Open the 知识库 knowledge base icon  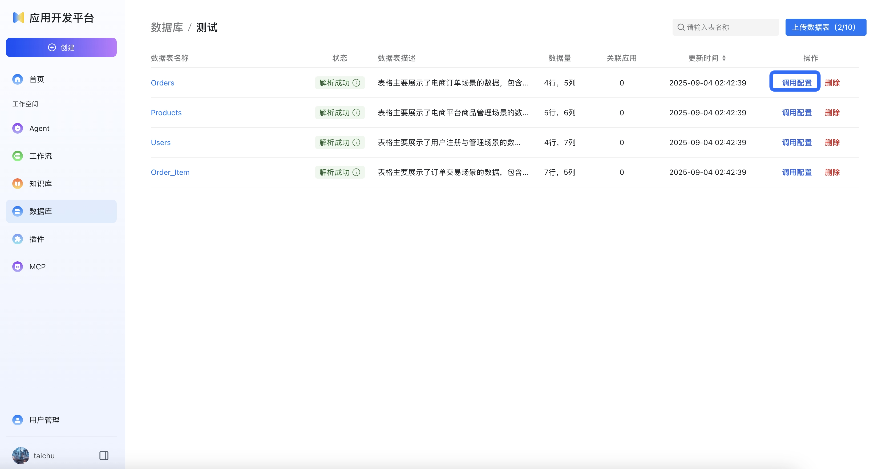pyautogui.click(x=17, y=183)
